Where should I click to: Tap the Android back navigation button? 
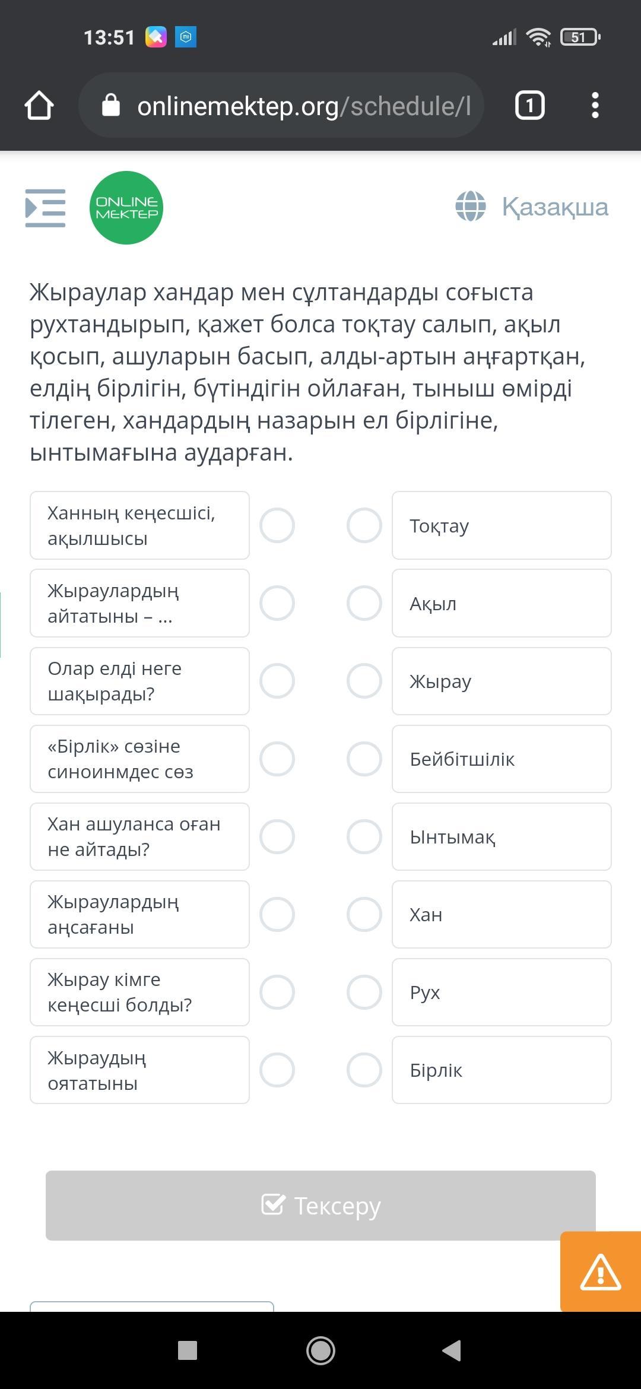[x=452, y=1350]
